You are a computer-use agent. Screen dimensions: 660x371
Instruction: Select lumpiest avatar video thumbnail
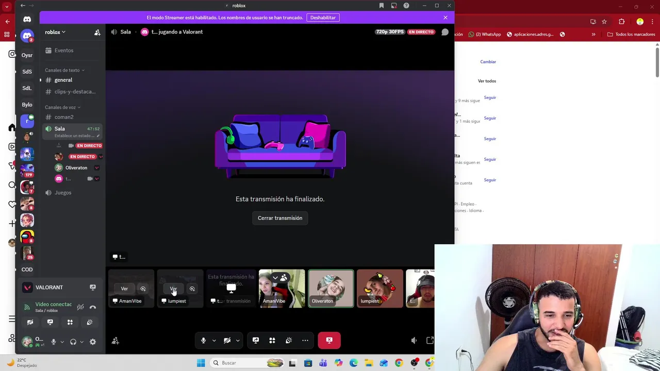pyautogui.click(x=380, y=289)
